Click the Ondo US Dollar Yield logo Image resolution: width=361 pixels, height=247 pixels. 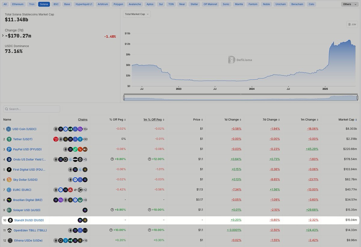point(9,159)
